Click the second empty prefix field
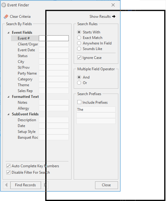166x201 pixels. [96, 115]
